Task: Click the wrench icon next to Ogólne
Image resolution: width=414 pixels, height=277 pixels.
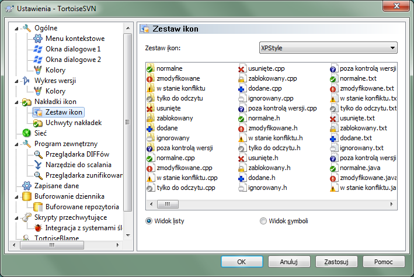Action: [27, 28]
